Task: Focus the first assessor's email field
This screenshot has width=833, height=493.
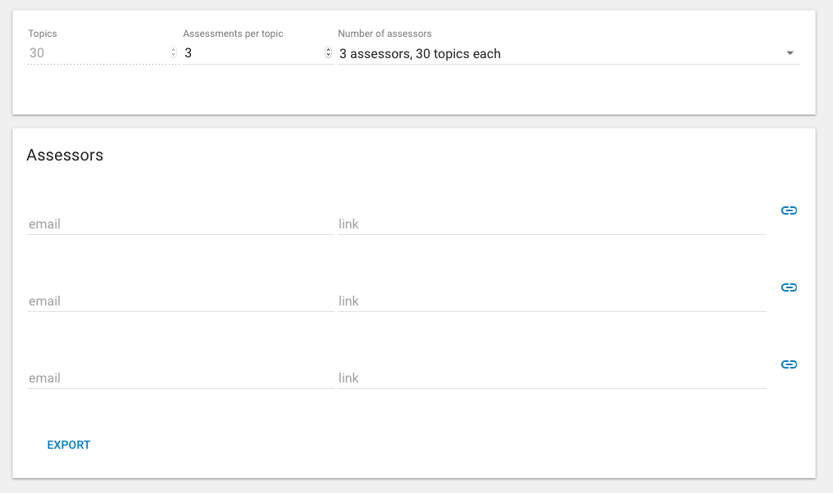Action: [180, 224]
